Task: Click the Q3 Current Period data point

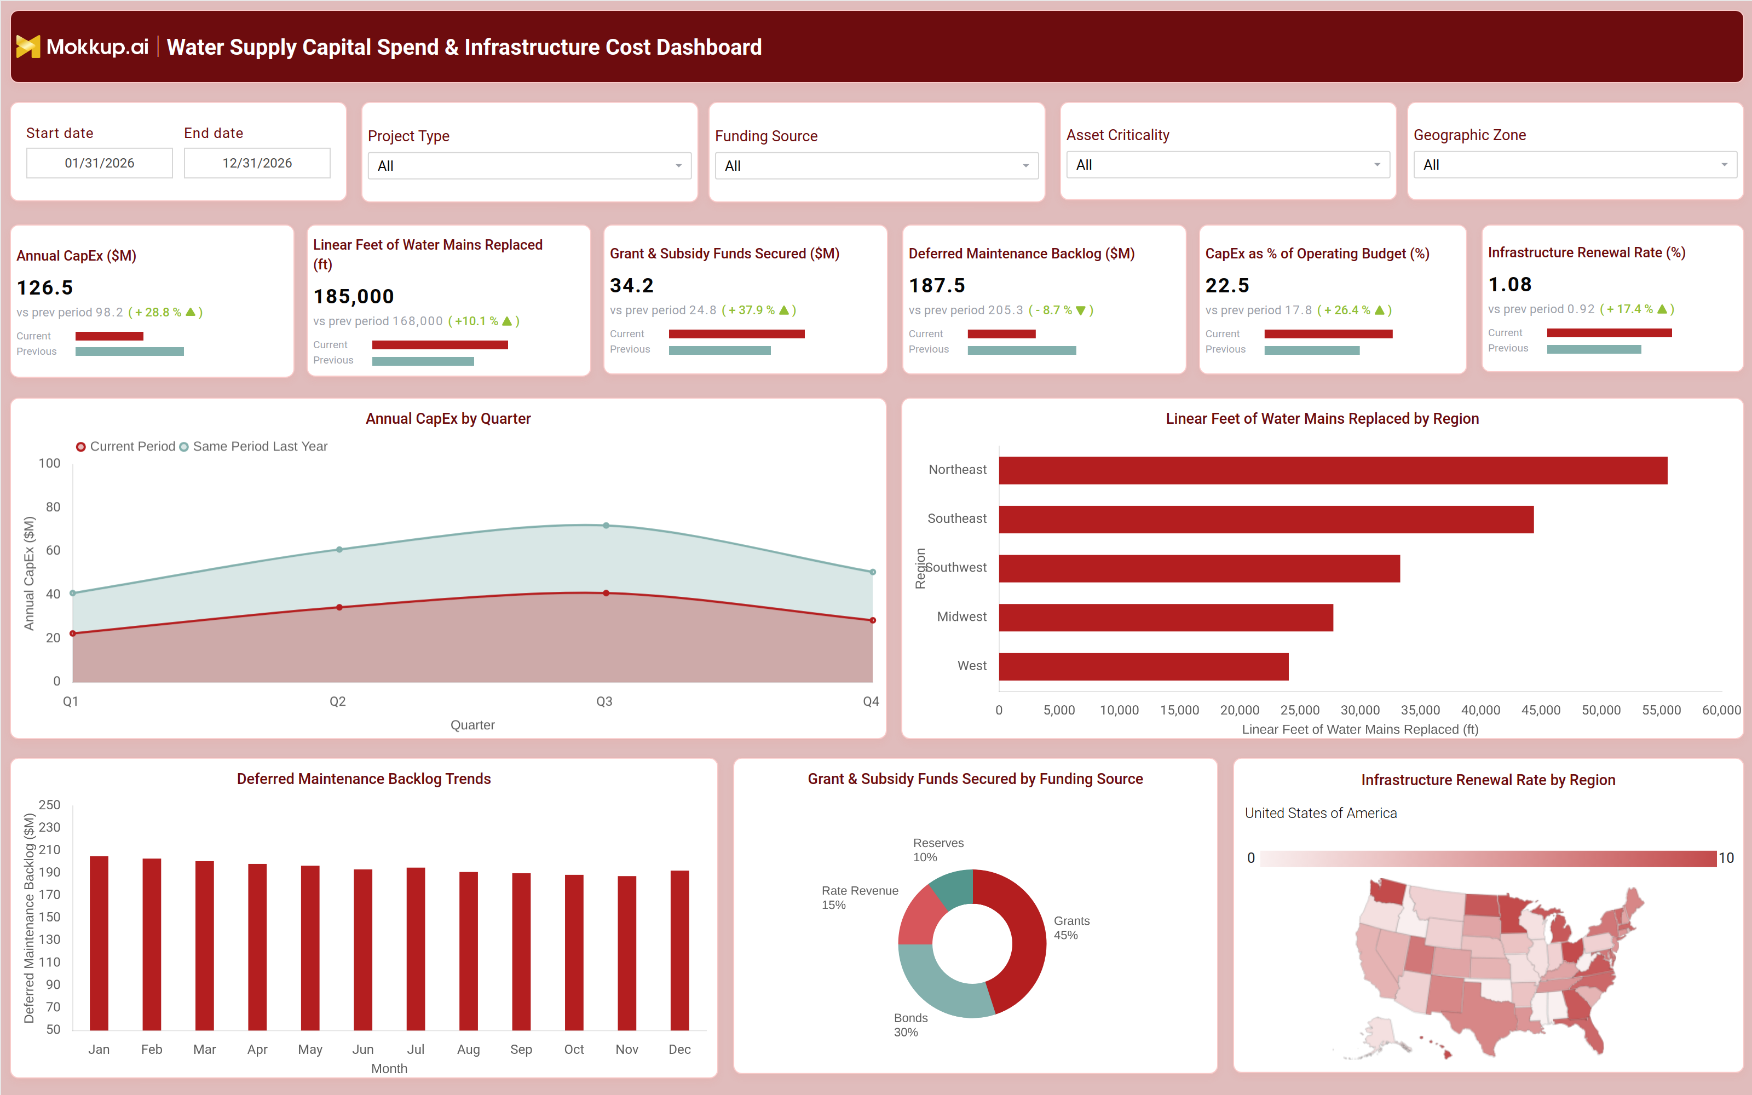Action: coord(606,593)
